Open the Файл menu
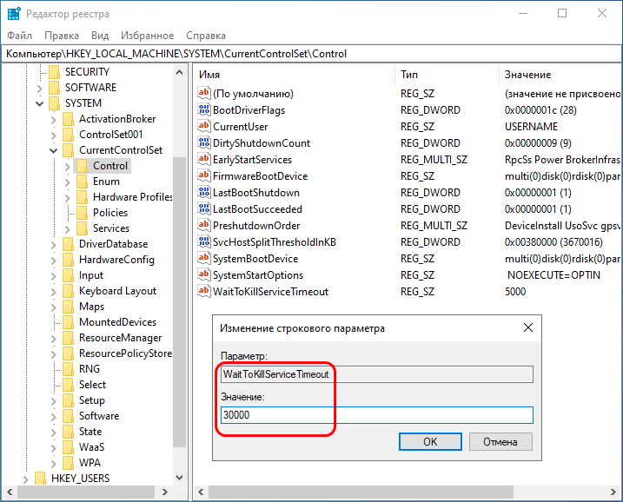623x502 pixels. pos(19,36)
